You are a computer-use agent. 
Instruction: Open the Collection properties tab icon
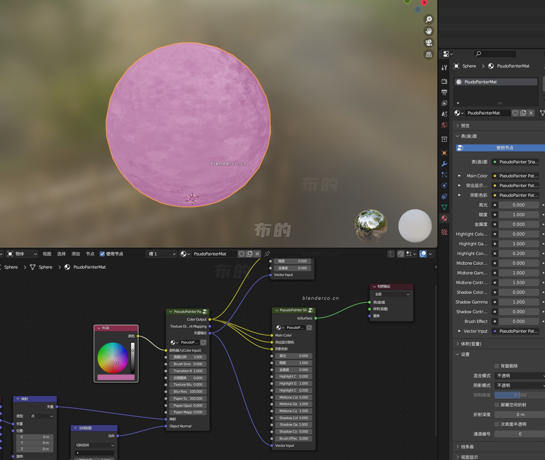(444, 139)
